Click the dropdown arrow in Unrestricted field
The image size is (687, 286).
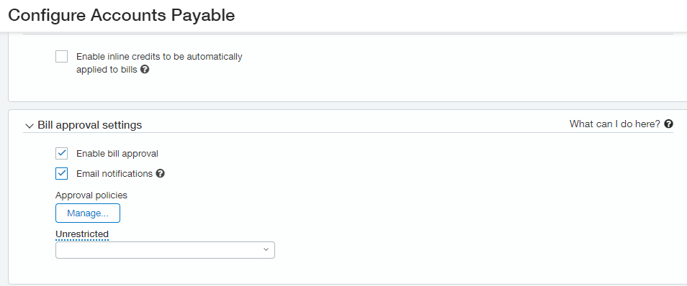click(266, 249)
